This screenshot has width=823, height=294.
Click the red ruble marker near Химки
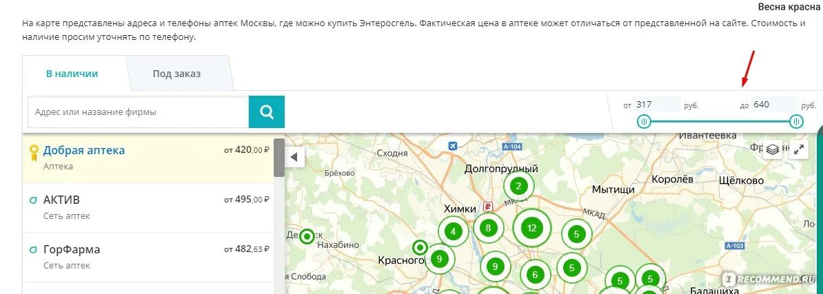(489, 206)
